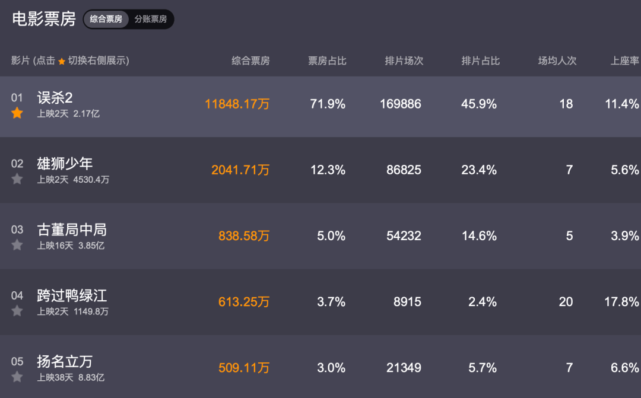Click the 票房占比 column header
The height and width of the screenshot is (398, 641).
click(x=327, y=61)
